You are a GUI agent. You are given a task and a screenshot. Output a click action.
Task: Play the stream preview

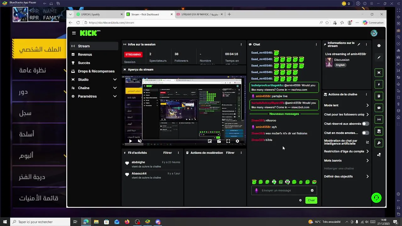tap(130, 141)
